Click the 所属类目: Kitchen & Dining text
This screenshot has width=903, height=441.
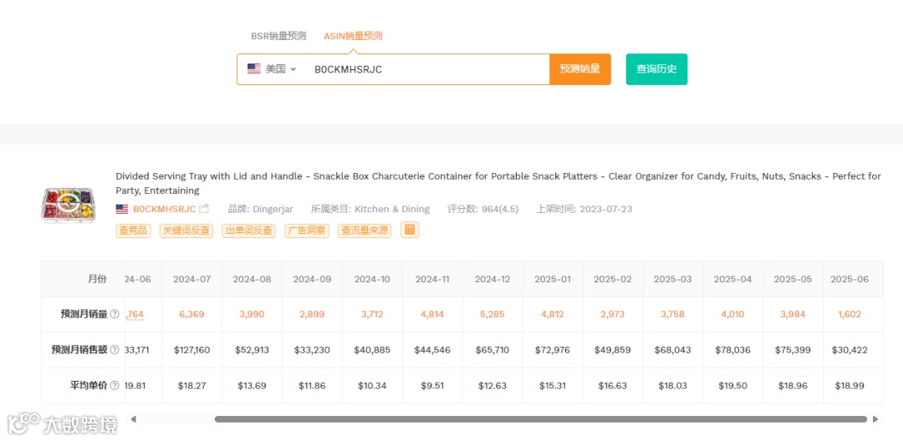370,209
